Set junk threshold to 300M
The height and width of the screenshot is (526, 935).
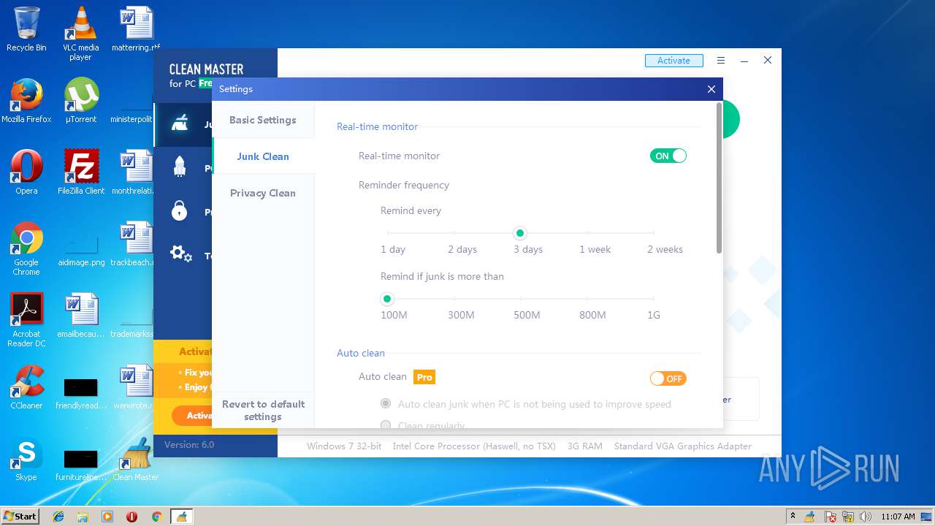coord(454,299)
